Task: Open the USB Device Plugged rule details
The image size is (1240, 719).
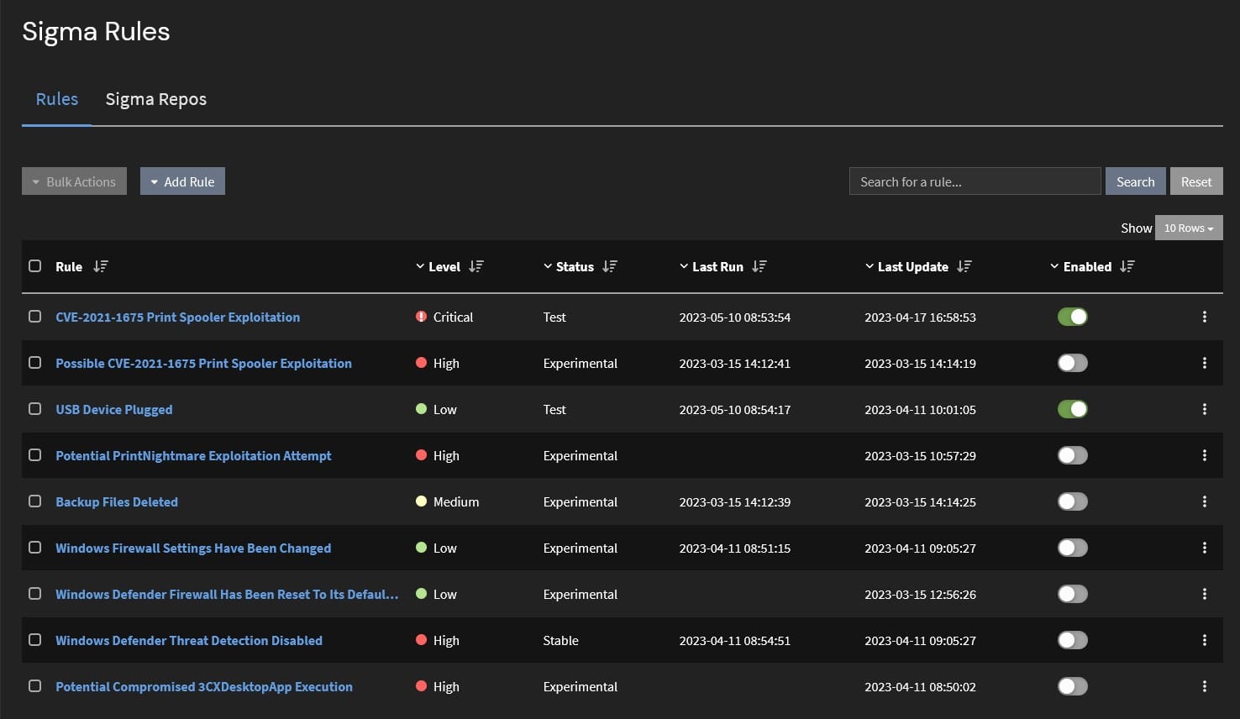Action: pos(113,409)
